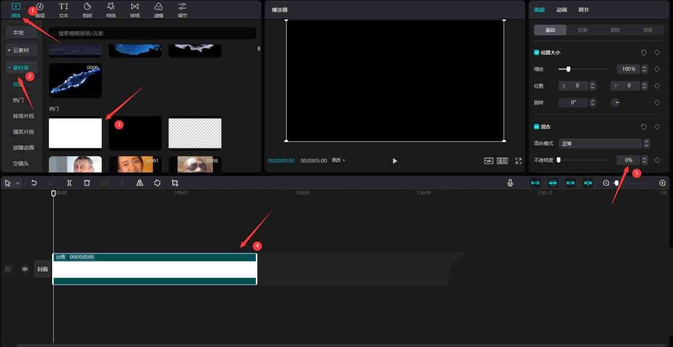Select the 搞笑片段 category

tap(24, 132)
